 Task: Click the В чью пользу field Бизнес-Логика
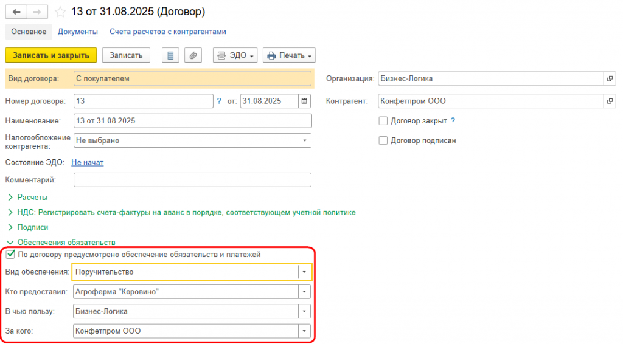point(186,311)
